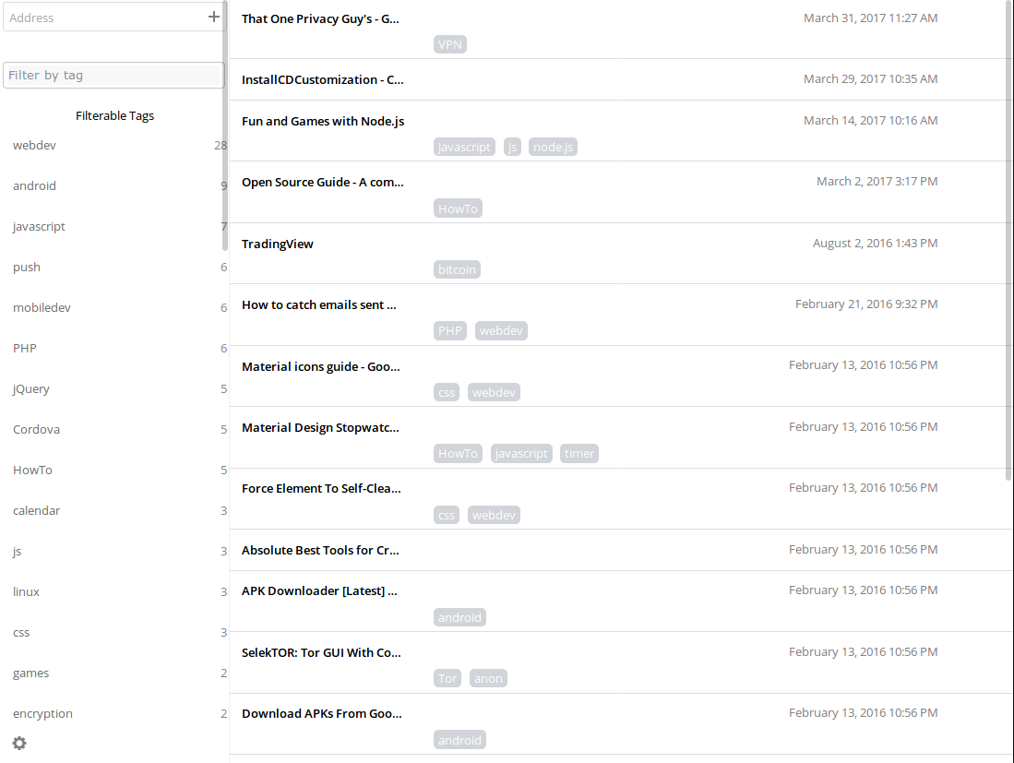Click the bookmark list scrollbar
Viewport: 1014px width, 763px height.
pos(1008,240)
